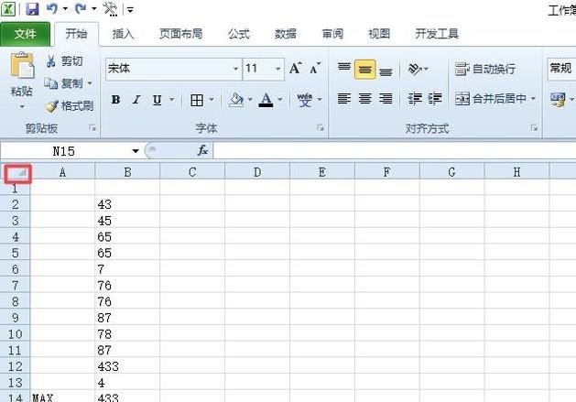
Task: Click the accounting number format icon
Action: [558, 99]
